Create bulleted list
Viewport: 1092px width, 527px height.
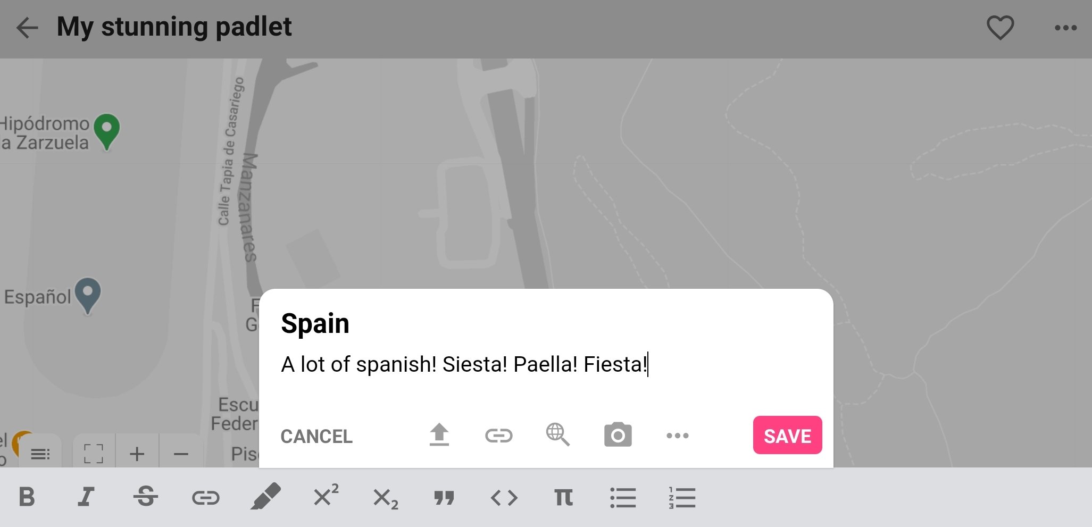coord(623,498)
